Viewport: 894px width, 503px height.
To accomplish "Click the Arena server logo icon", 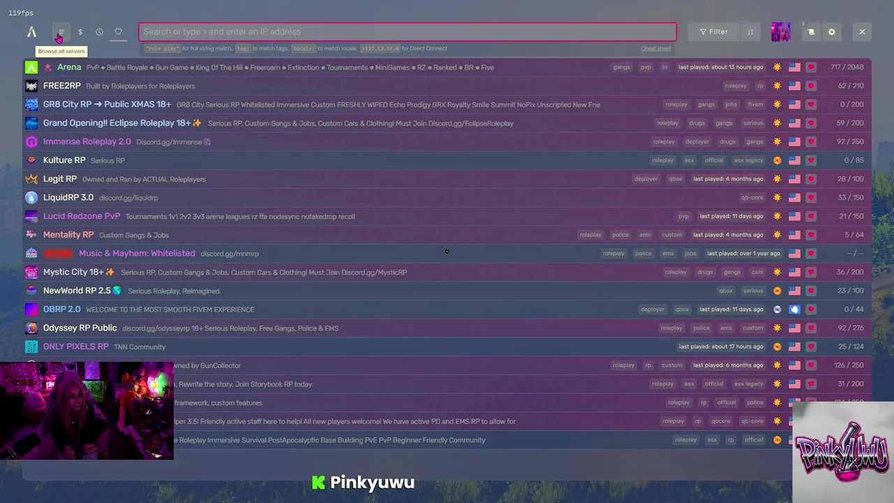I will pos(31,67).
